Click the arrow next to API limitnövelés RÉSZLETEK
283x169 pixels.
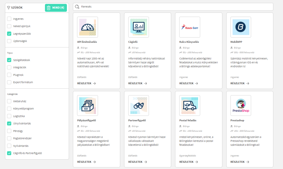(x=94, y=83)
